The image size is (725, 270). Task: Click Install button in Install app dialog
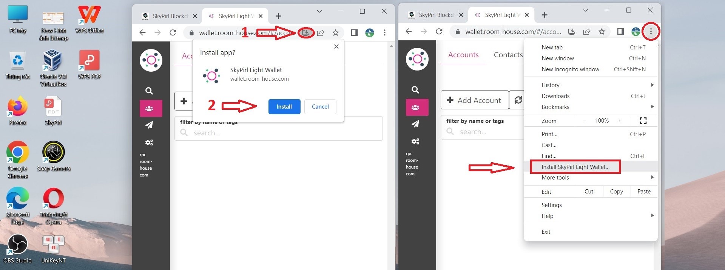click(284, 107)
